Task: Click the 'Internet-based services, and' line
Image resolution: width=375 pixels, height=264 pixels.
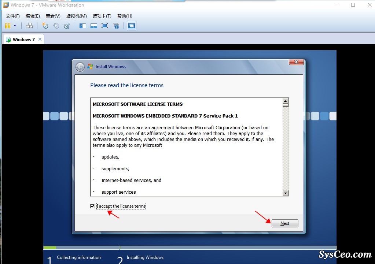Action: point(131,181)
